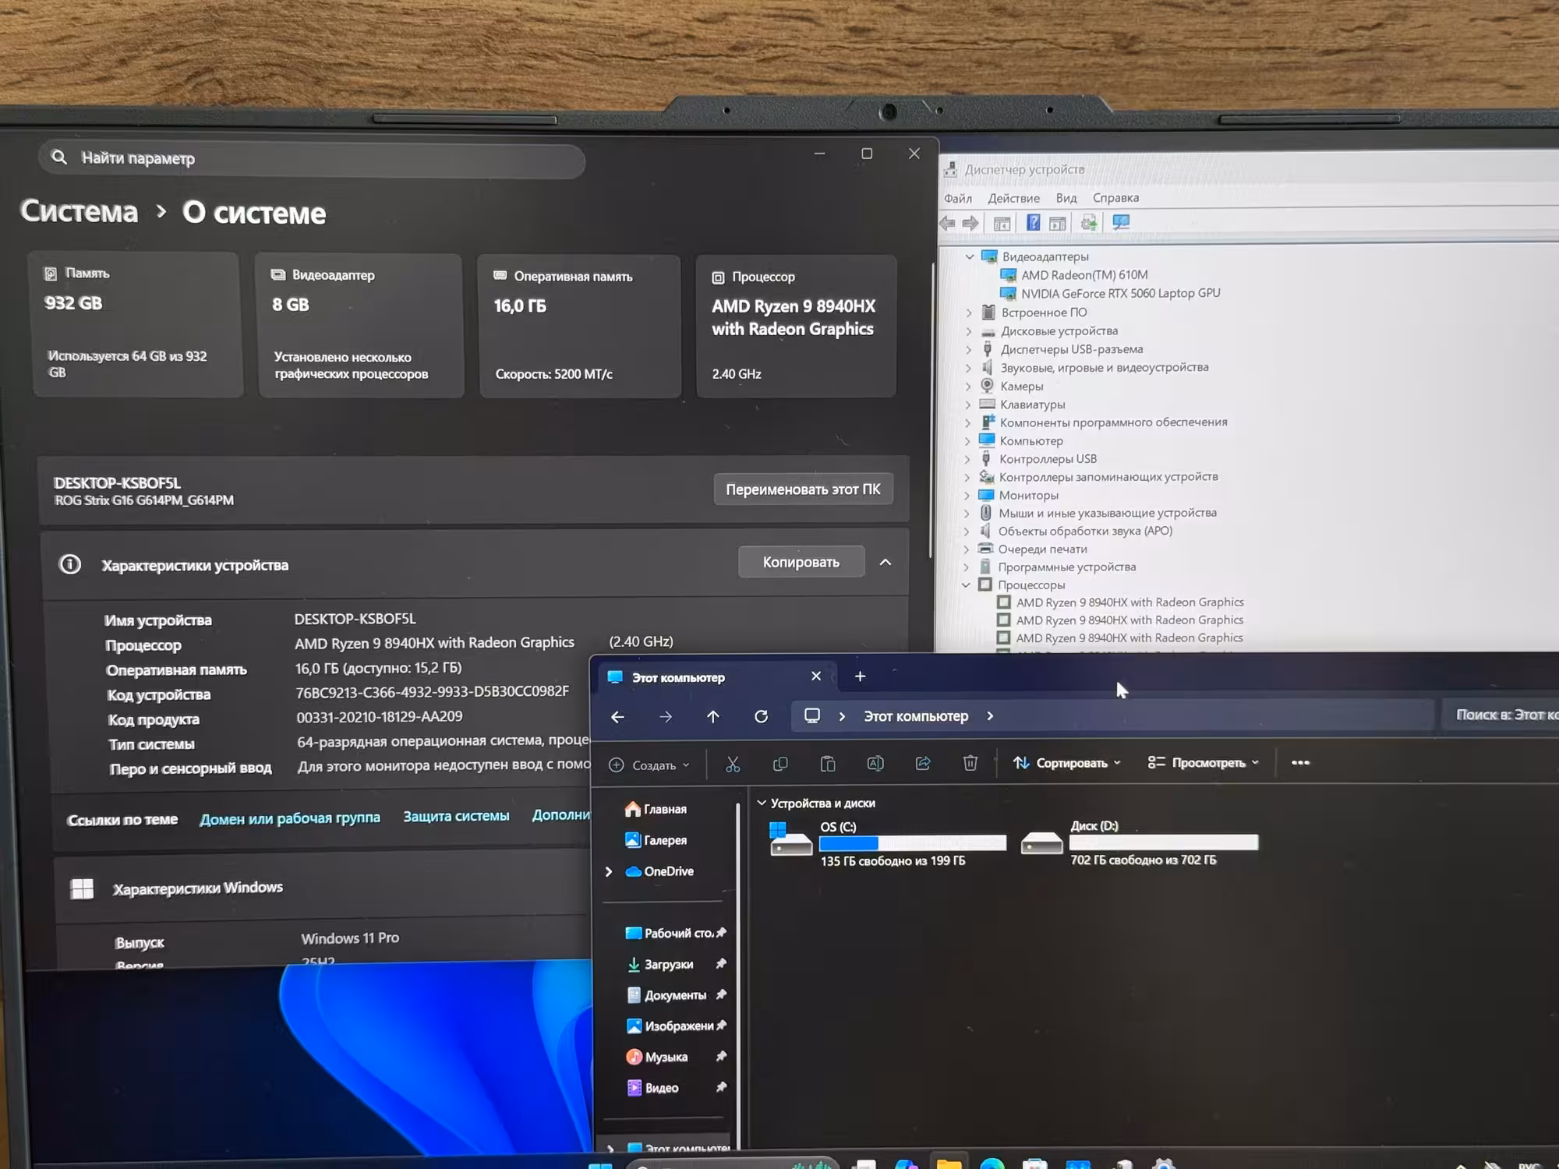This screenshot has width=1559, height=1169.
Task: Open Галерея in Explorer sidebar
Action: point(656,840)
